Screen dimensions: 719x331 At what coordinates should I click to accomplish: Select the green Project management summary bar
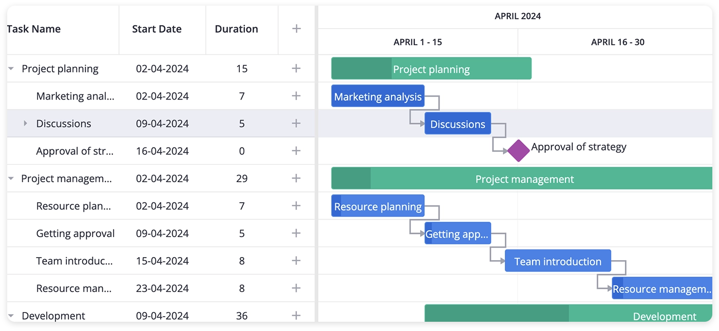522,178
